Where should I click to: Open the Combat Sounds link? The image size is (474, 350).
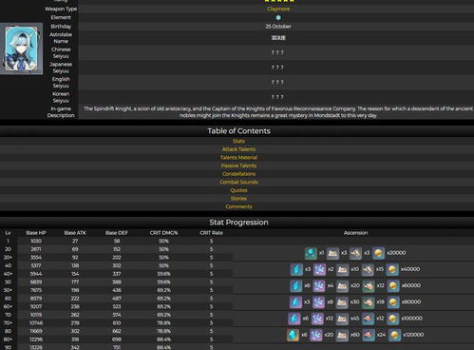click(x=238, y=183)
